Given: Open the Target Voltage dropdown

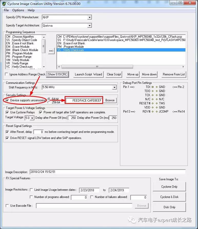Looking at the screenshot, I should [32, 118].
